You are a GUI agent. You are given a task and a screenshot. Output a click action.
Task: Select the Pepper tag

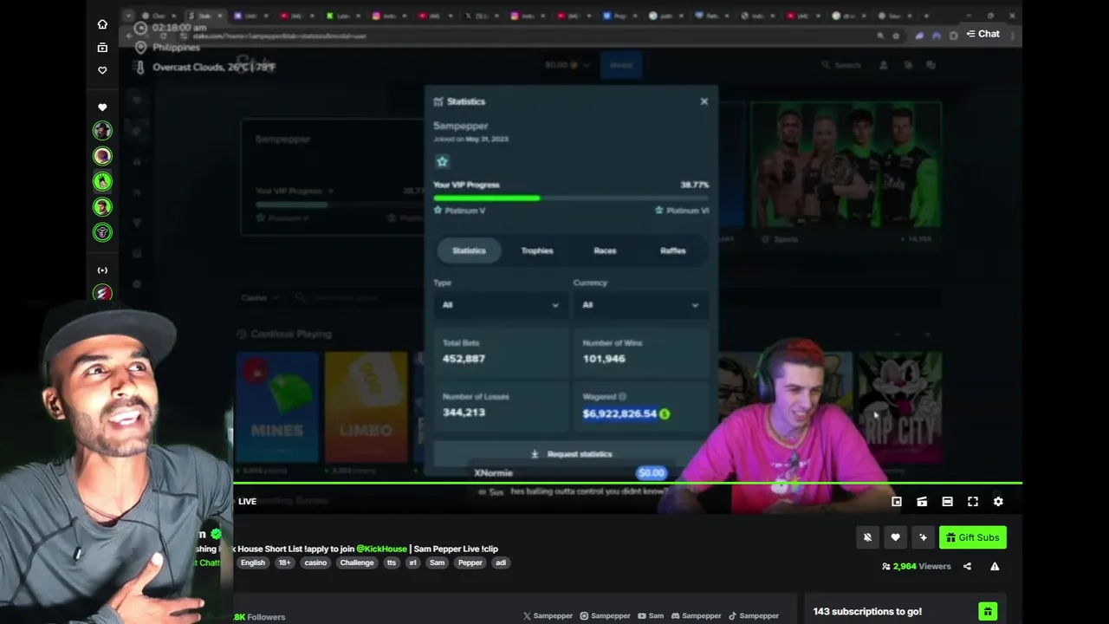(470, 562)
